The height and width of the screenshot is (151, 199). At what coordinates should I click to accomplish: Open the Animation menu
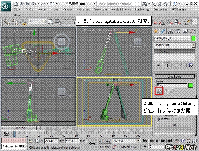tap(101, 9)
